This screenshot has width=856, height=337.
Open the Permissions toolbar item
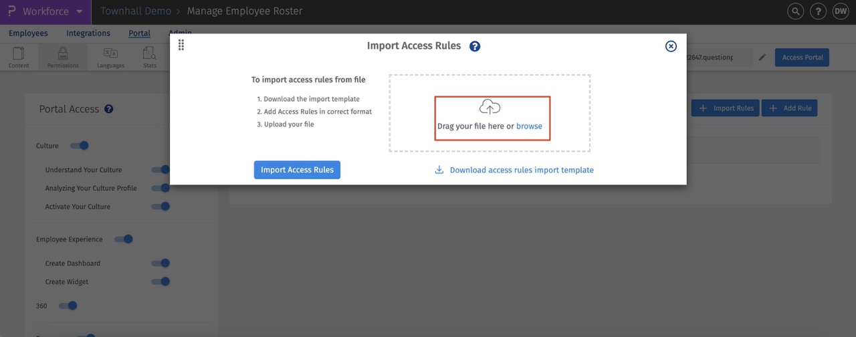(63, 58)
